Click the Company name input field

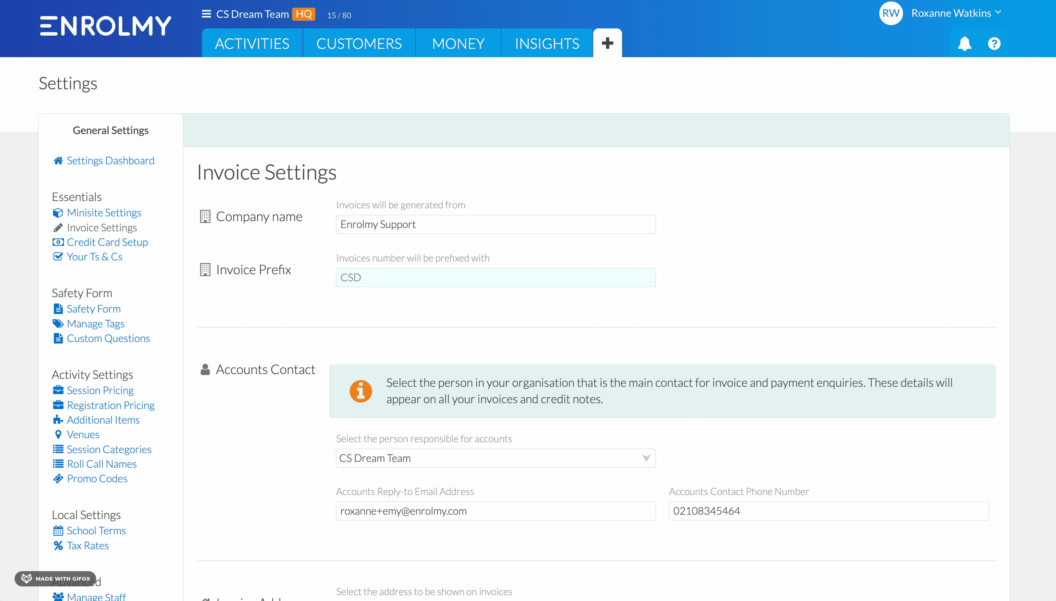(x=495, y=224)
